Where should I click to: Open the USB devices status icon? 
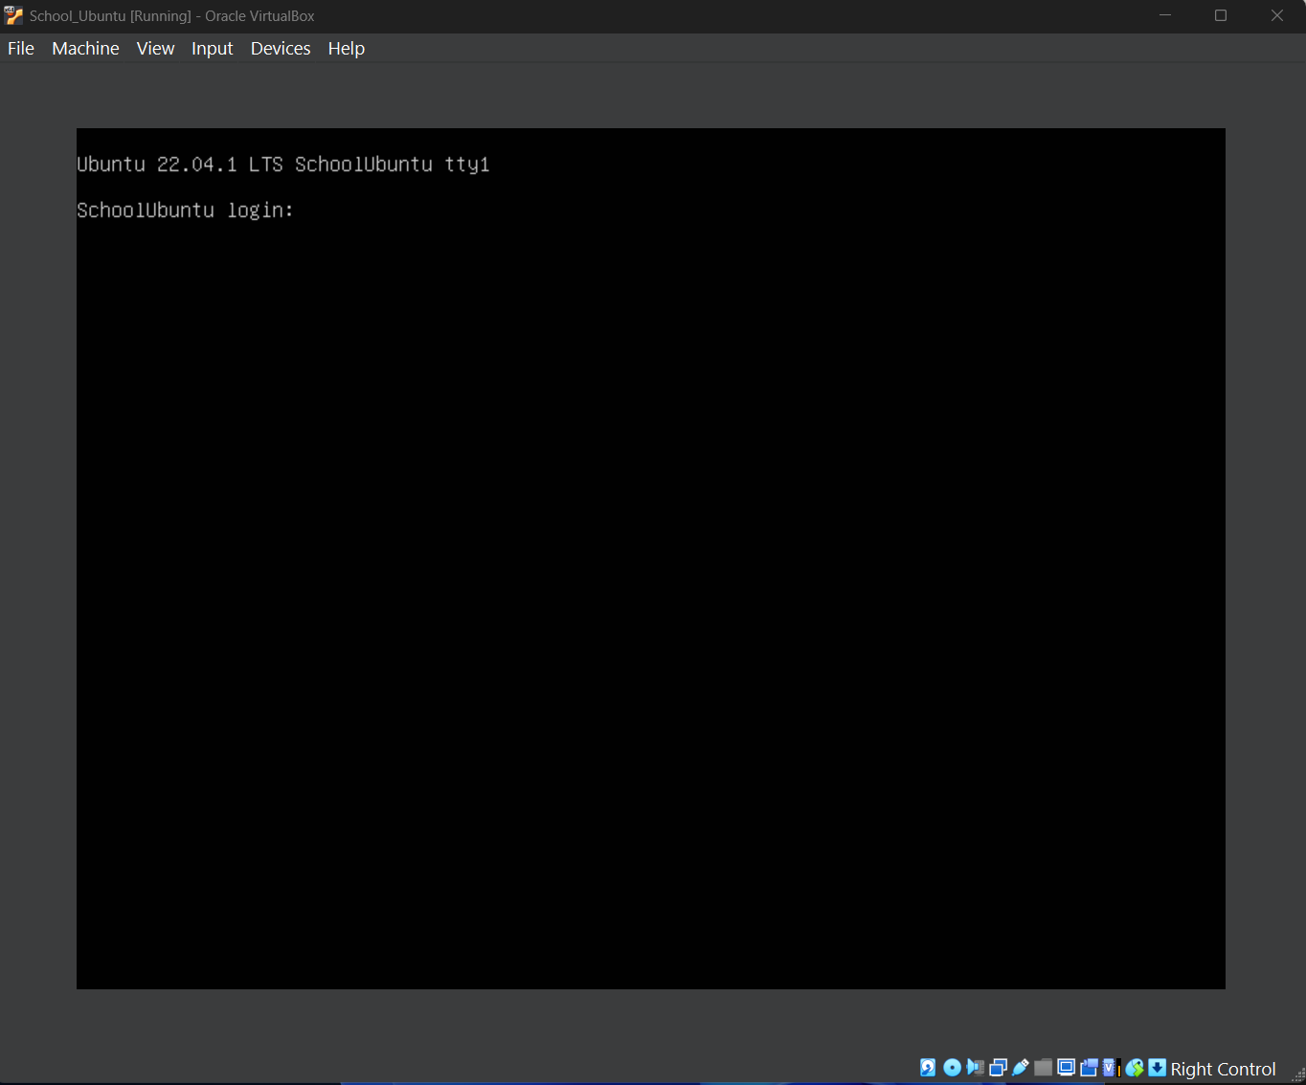1021,1068
